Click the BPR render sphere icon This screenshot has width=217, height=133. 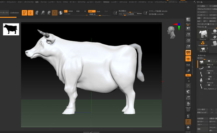[x=188, y=19]
